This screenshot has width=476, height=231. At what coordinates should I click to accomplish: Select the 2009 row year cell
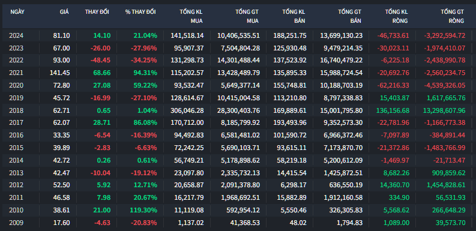click(x=16, y=223)
